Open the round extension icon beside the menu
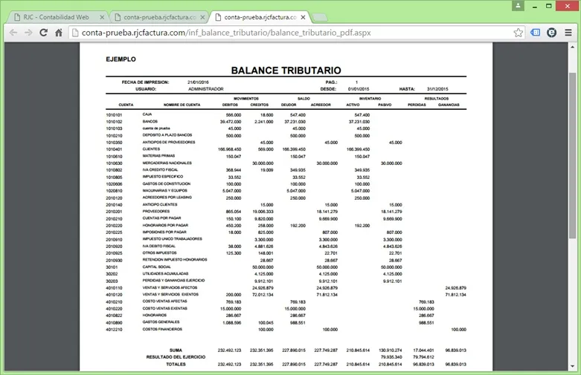This screenshot has width=581, height=375. 551,33
